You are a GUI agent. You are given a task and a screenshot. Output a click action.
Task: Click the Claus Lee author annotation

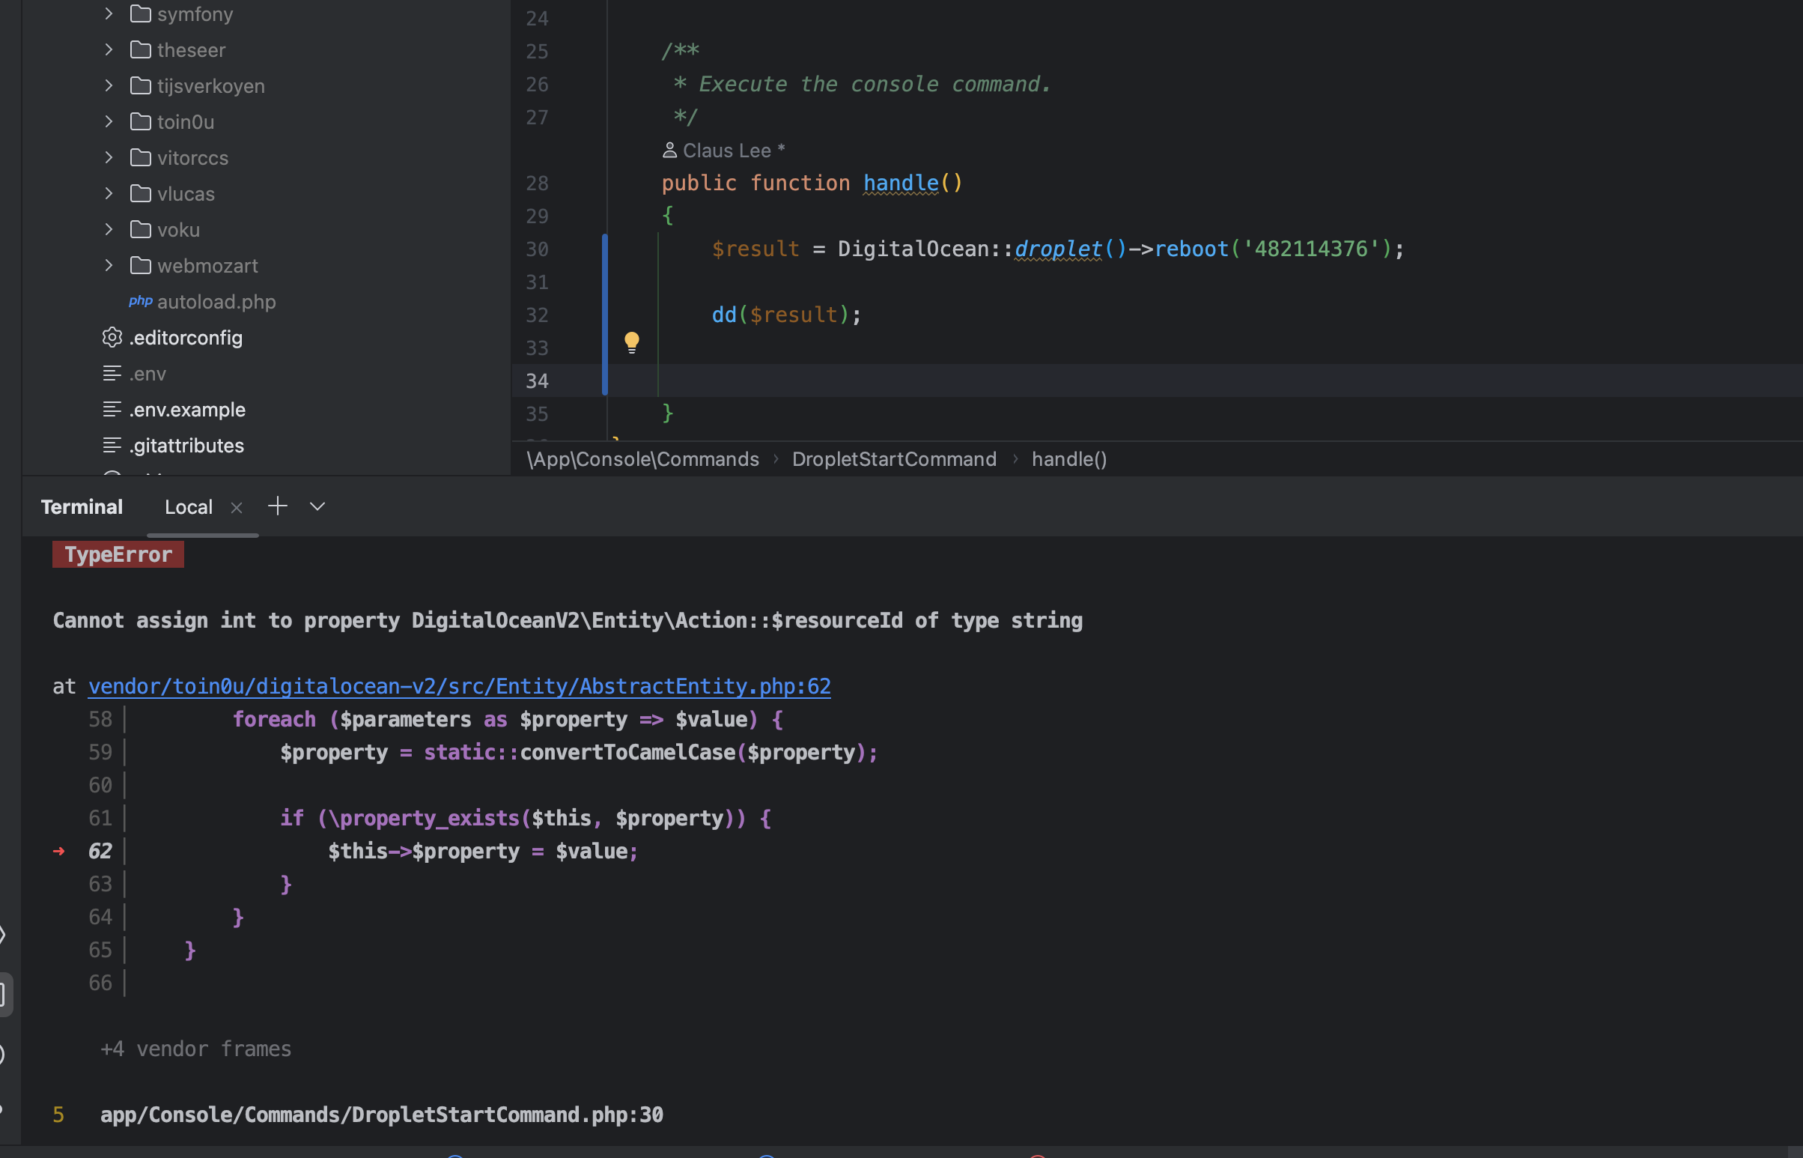pos(726,151)
